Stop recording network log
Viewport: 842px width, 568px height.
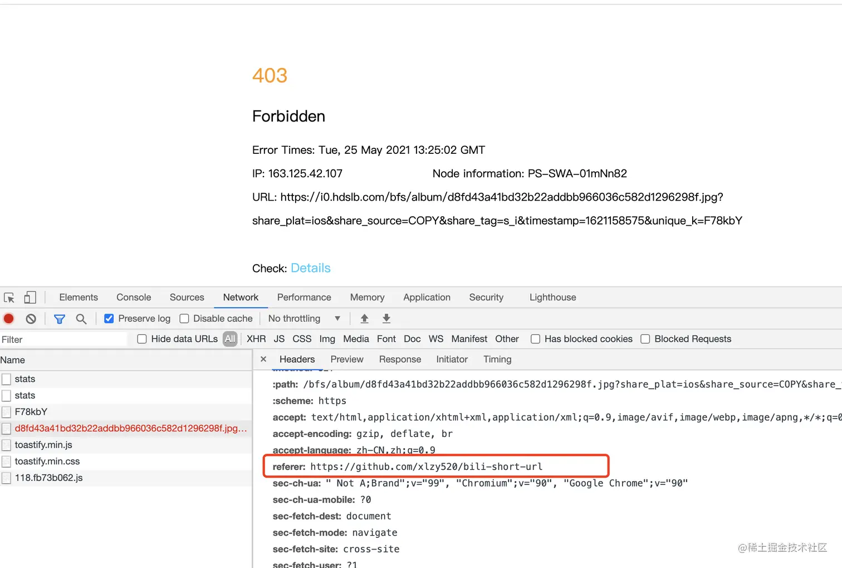pos(9,319)
